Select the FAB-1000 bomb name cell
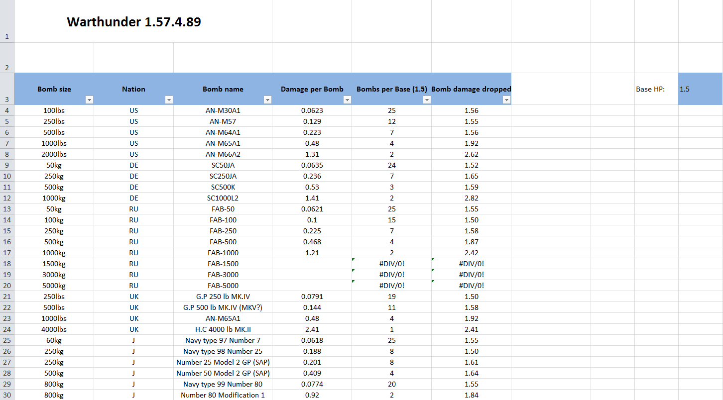723x400 pixels. (x=223, y=253)
